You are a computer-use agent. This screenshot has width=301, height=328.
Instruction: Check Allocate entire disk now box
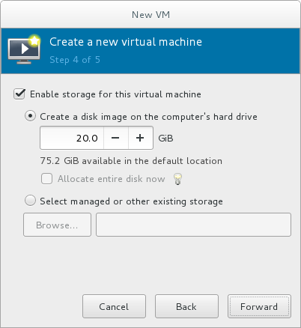tap(46, 179)
